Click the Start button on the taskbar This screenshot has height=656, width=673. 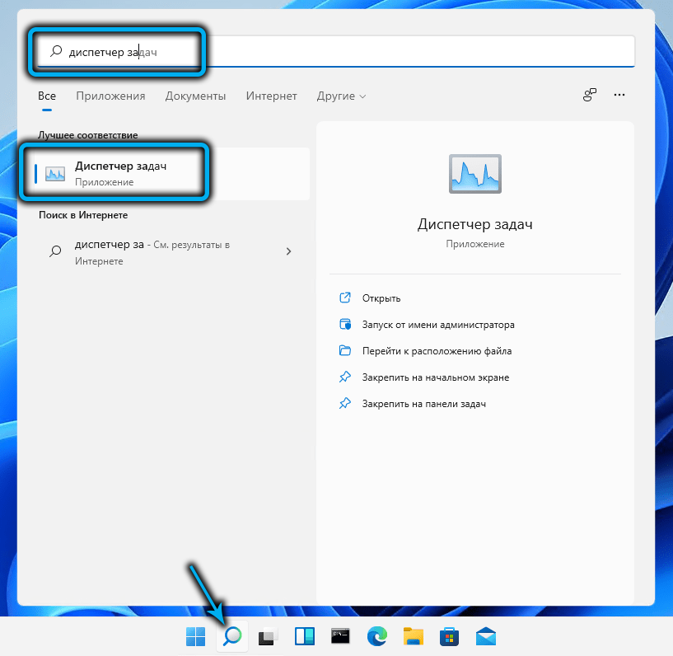point(195,636)
